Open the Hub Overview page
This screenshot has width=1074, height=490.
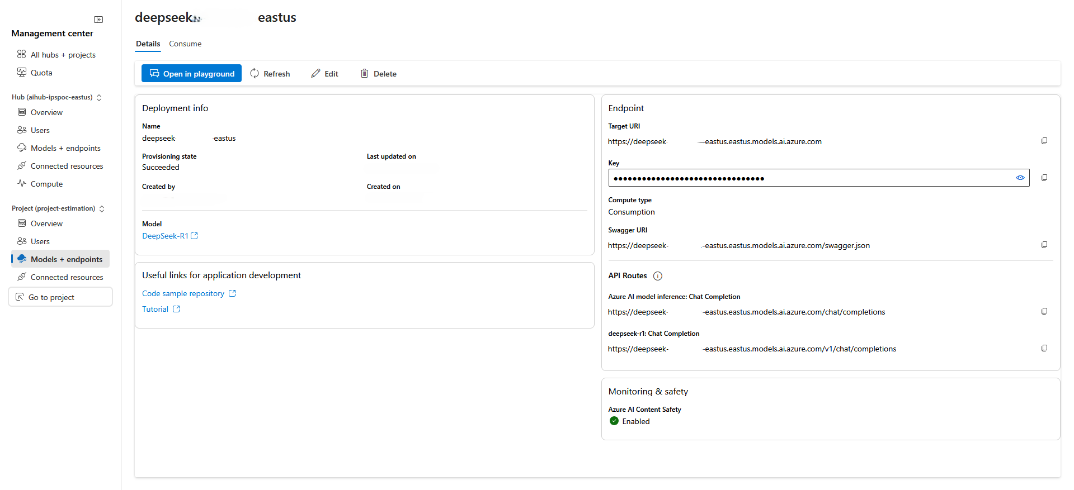(x=40, y=112)
